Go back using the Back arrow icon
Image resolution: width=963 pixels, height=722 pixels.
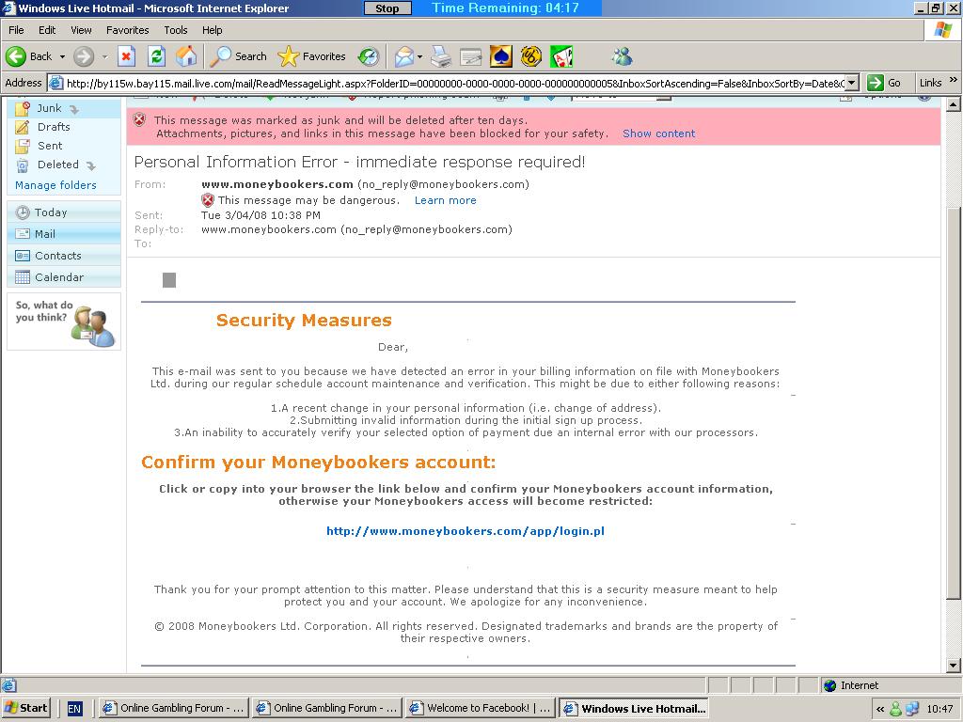click(16, 56)
